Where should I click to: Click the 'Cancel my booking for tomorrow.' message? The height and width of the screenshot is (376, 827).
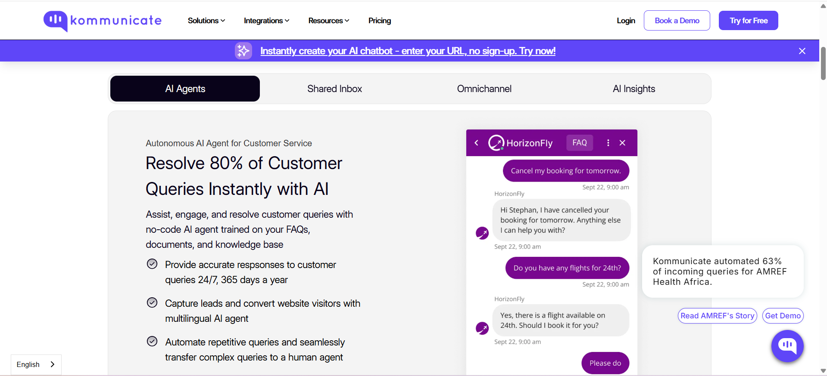[x=566, y=171]
